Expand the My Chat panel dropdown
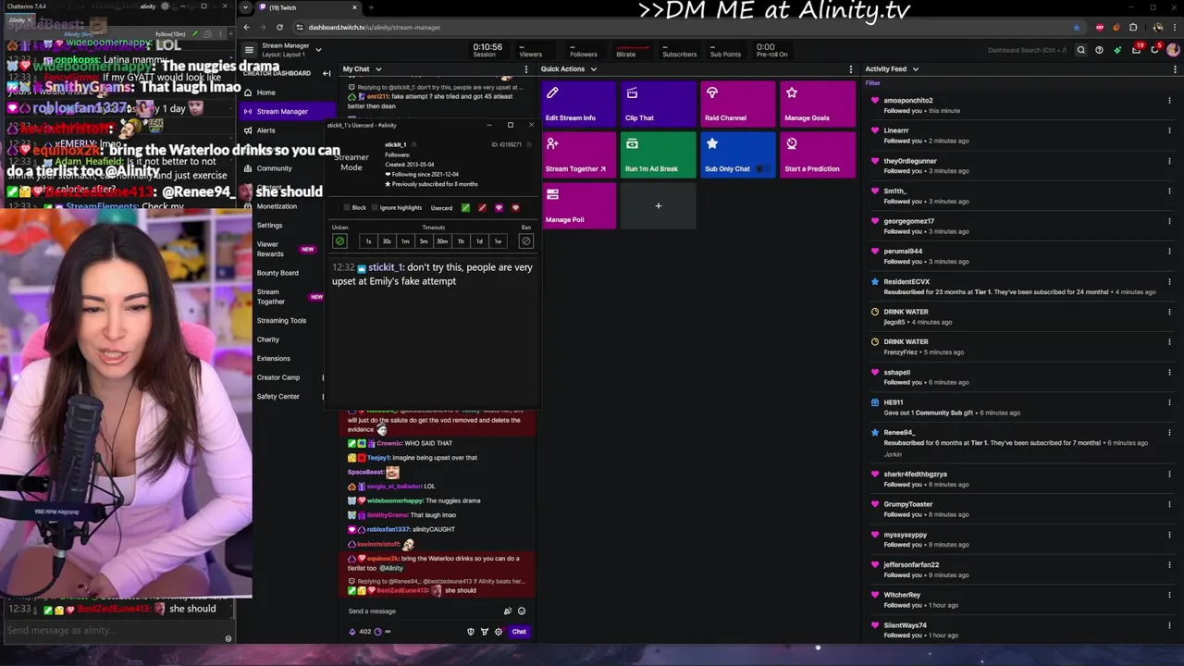Screen dimensions: 1184x666 tap(378, 69)
